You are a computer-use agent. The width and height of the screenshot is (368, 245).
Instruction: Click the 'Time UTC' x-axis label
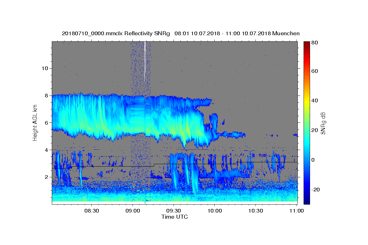174,217
